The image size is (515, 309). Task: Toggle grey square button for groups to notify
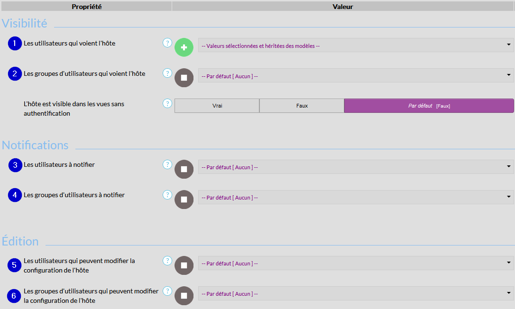(184, 200)
